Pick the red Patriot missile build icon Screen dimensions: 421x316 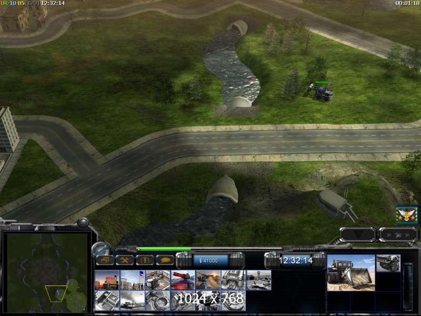pyautogui.click(x=183, y=280)
